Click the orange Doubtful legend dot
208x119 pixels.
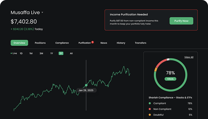[x=150, y=115]
